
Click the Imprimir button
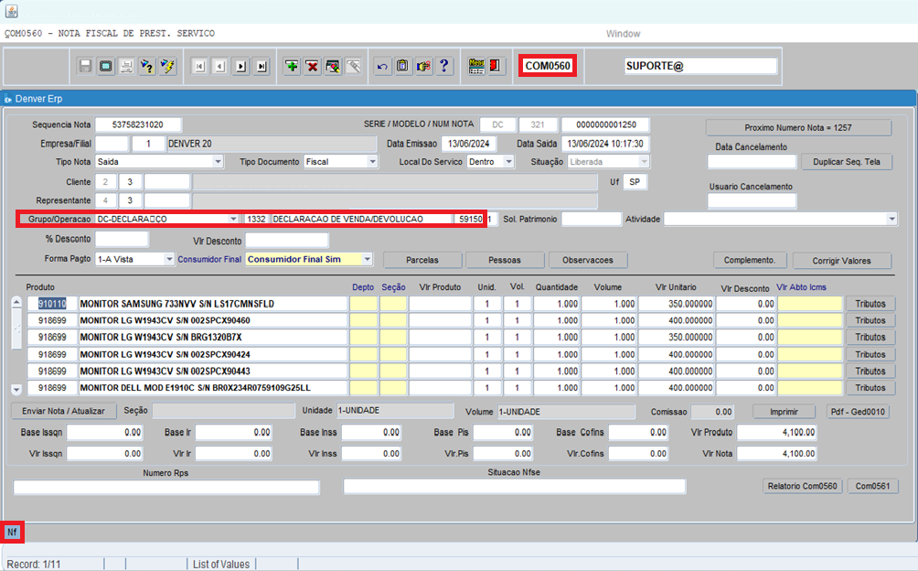point(784,412)
